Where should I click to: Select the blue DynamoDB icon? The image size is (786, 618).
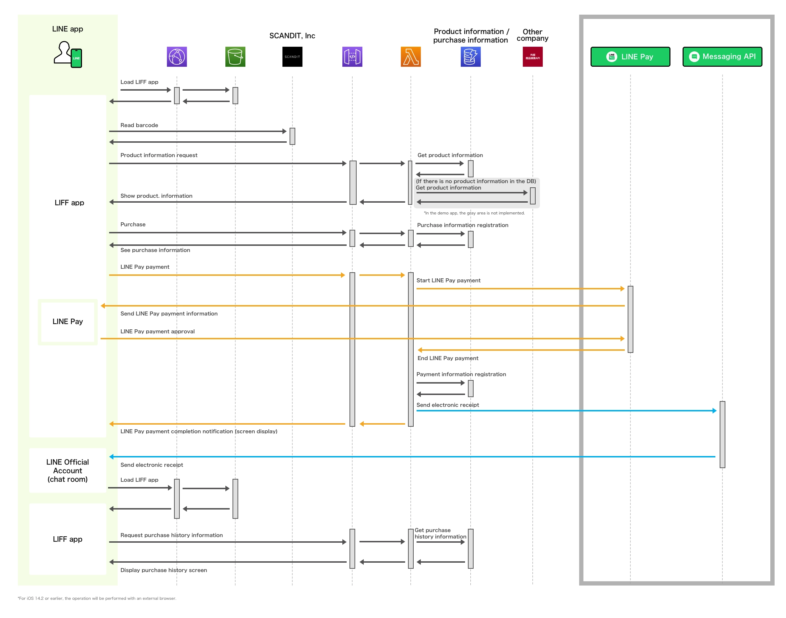(470, 56)
